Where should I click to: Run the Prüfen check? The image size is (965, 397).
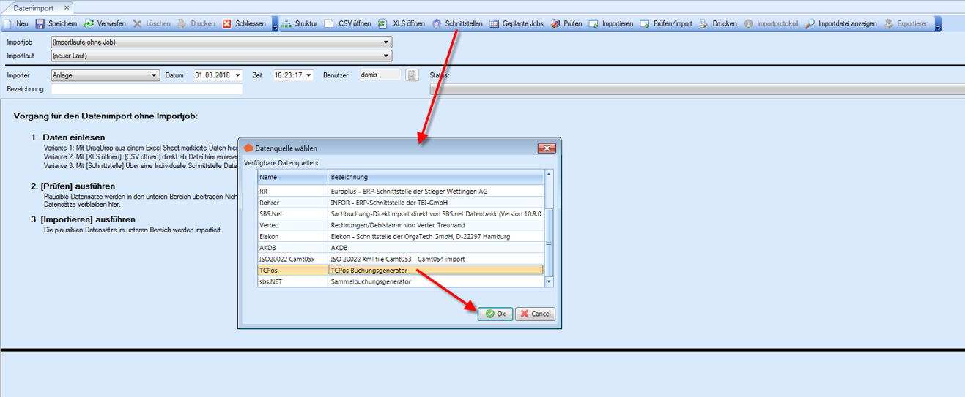[x=566, y=23]
